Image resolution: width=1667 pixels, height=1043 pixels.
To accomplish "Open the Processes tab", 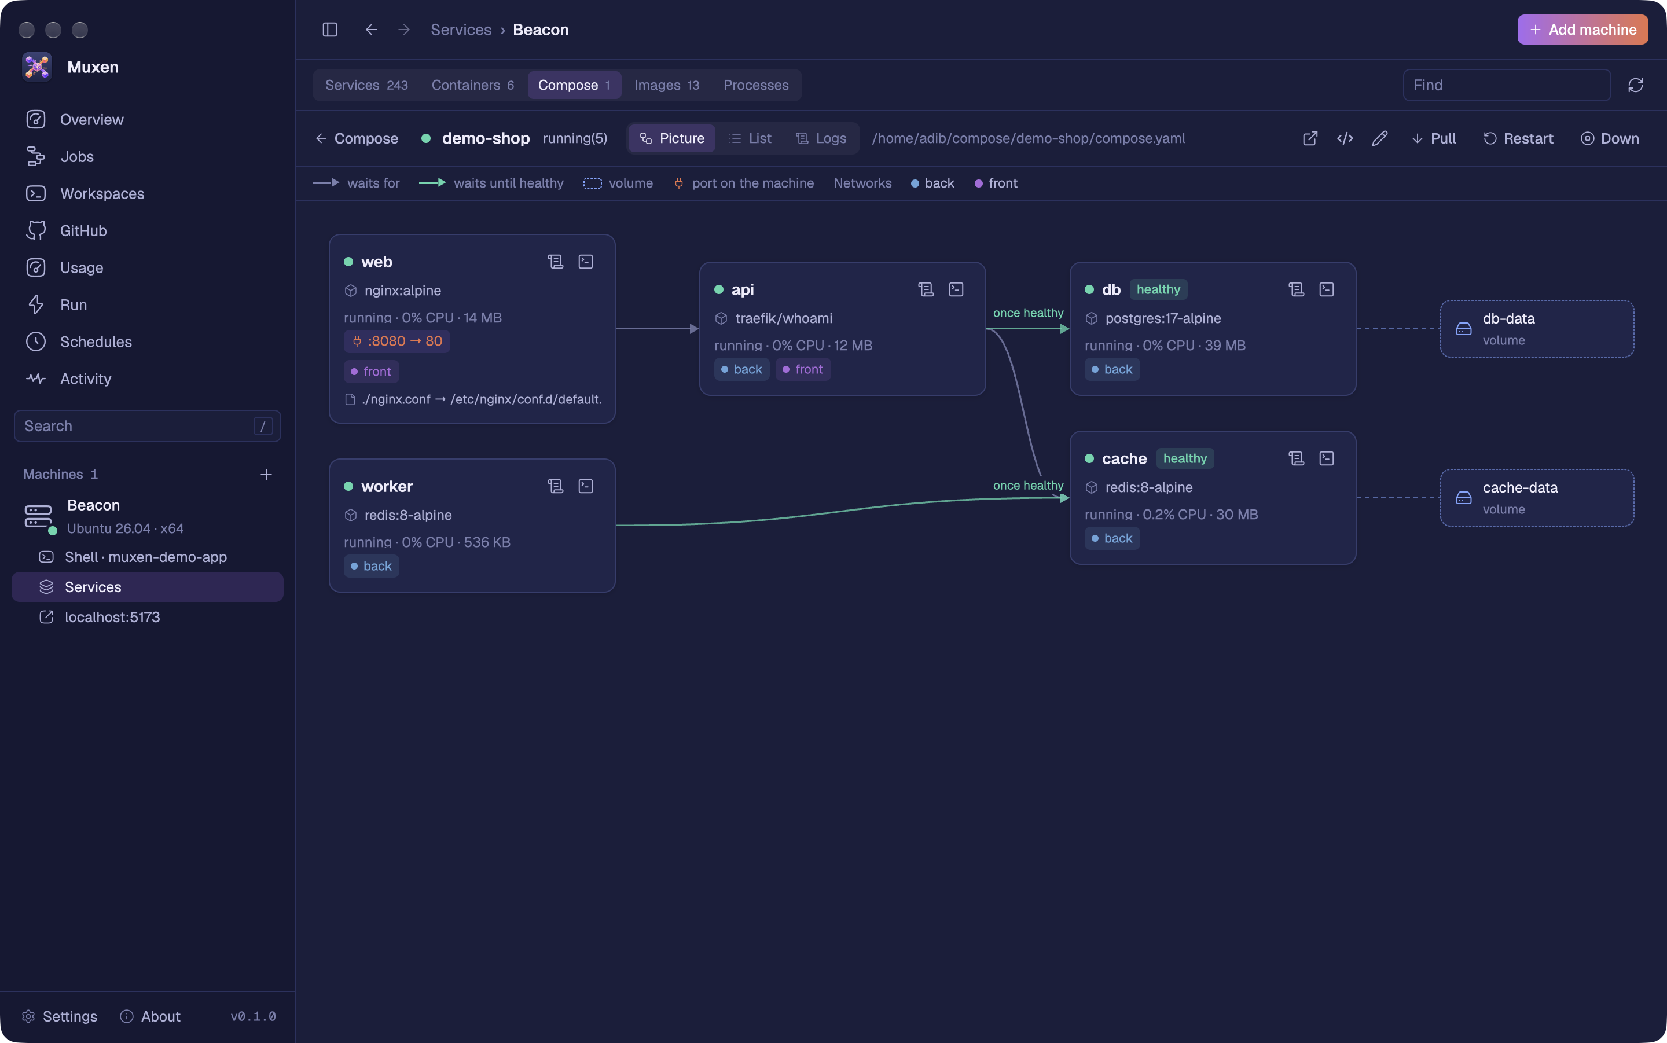I will pos(756,85).
